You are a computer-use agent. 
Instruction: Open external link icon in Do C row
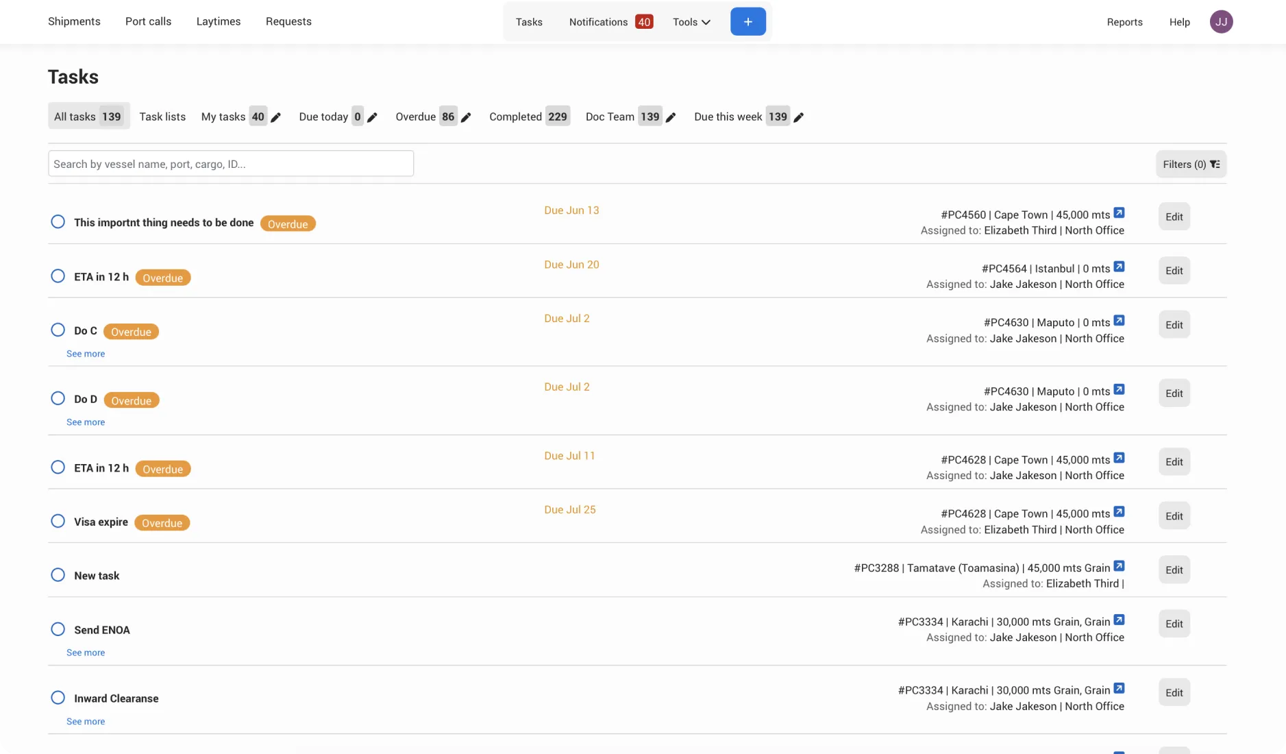[1119, 321]
